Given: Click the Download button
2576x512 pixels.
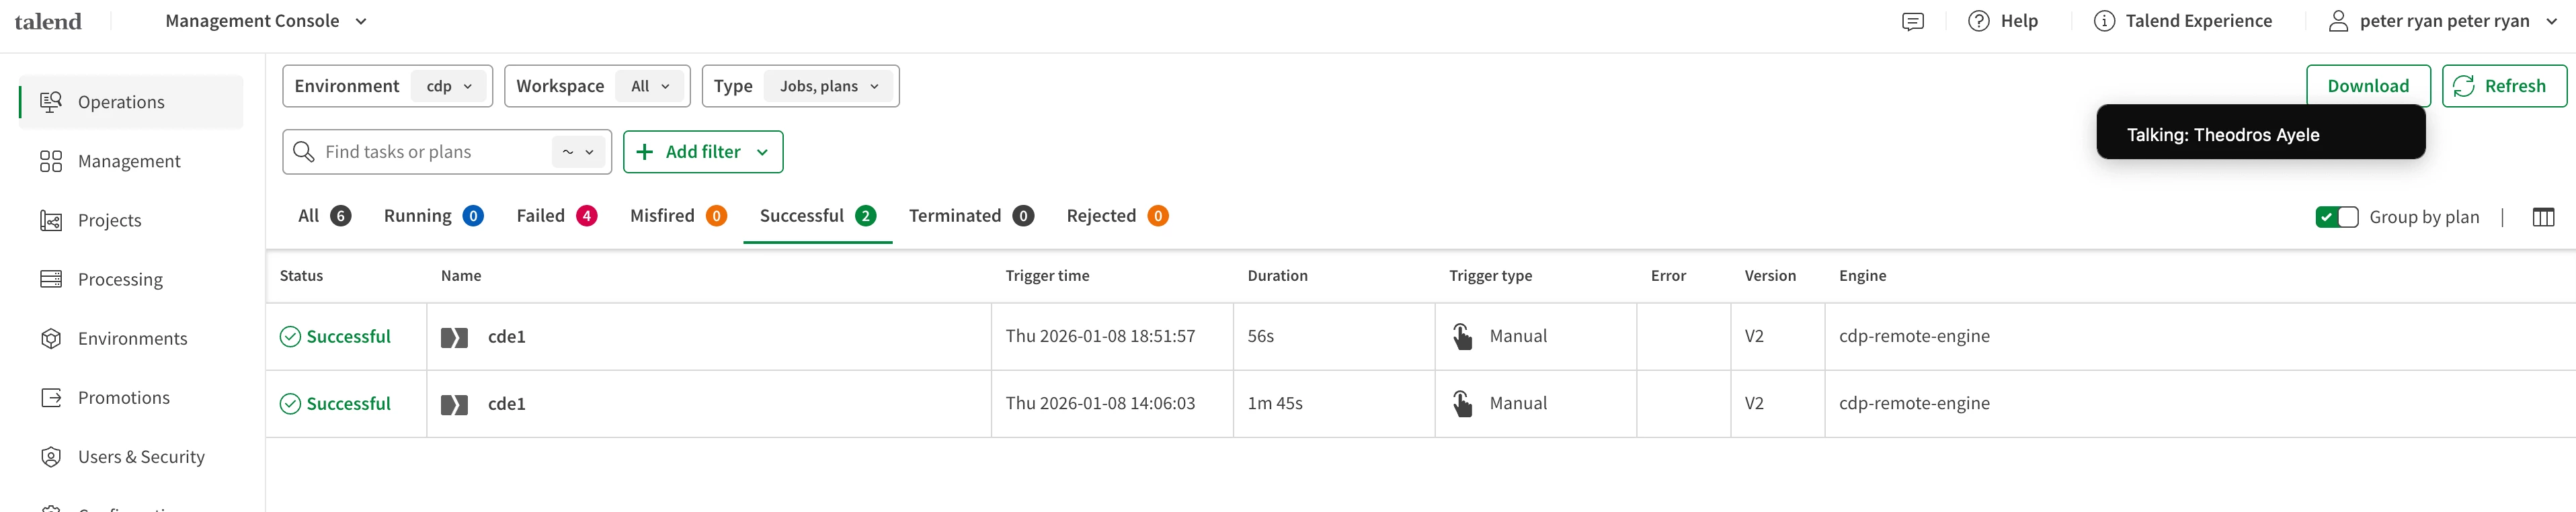Looking at the screenshot, I should tap(2367, 86).
